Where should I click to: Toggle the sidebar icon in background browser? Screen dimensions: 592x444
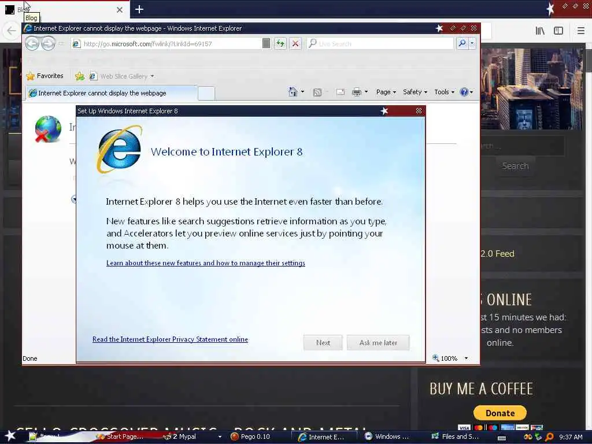[x=558, y=31]
